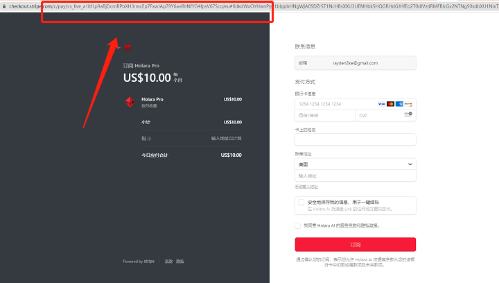Focus the name on card field
The height and width of the screenshot is (283, 499).
[355, 139]
